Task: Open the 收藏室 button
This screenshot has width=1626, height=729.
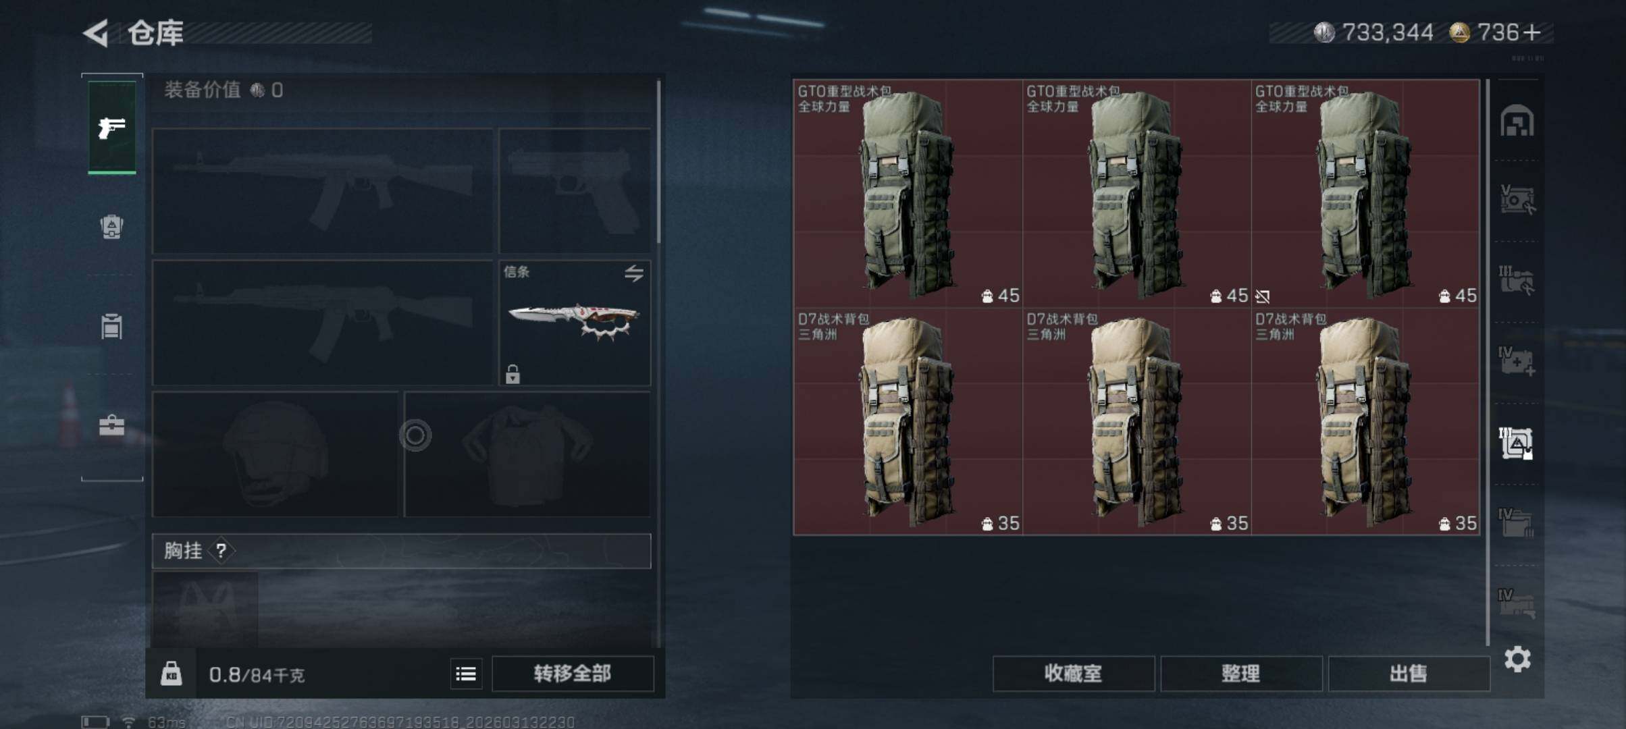Action: coord(1073,673)
